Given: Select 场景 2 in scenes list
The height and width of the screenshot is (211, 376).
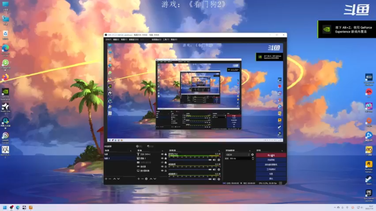Looking at the screenshot, I should click(120, 158).
